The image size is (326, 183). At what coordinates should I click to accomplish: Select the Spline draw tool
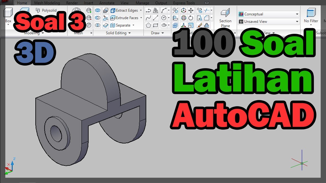point(148,18)
